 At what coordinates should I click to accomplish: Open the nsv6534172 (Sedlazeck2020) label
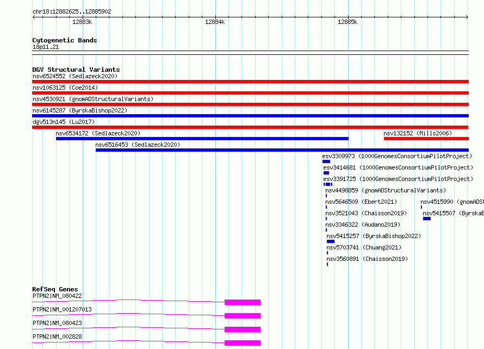98,133
